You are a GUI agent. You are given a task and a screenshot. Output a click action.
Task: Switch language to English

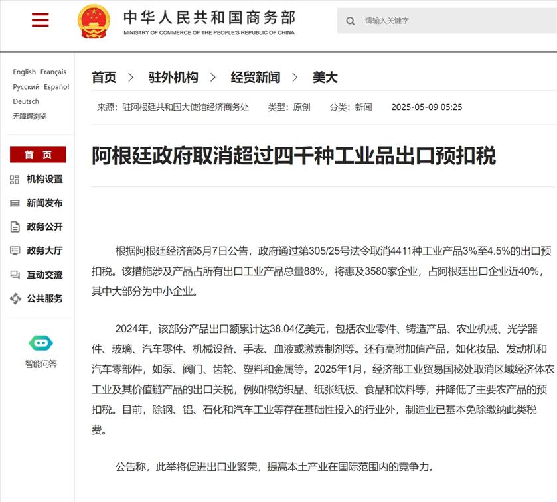[25, 72]
